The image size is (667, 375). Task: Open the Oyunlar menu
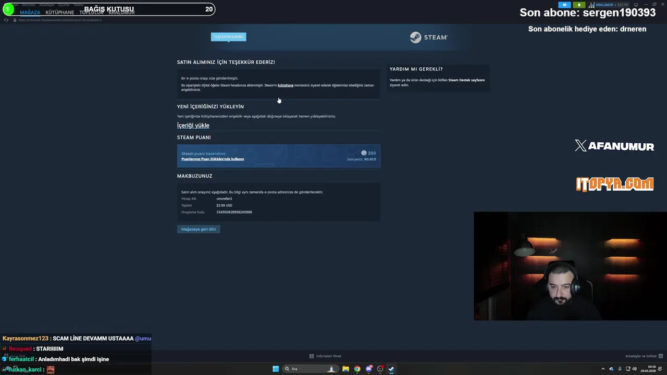[x=64, y=5]
